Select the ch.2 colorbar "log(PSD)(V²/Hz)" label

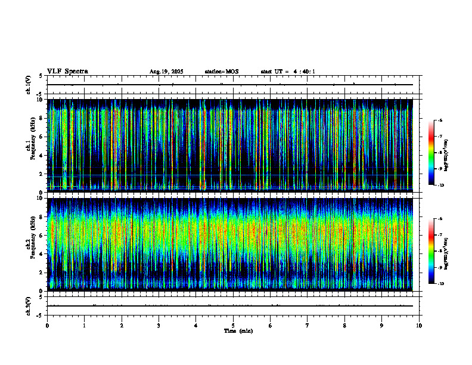(446, 254)
